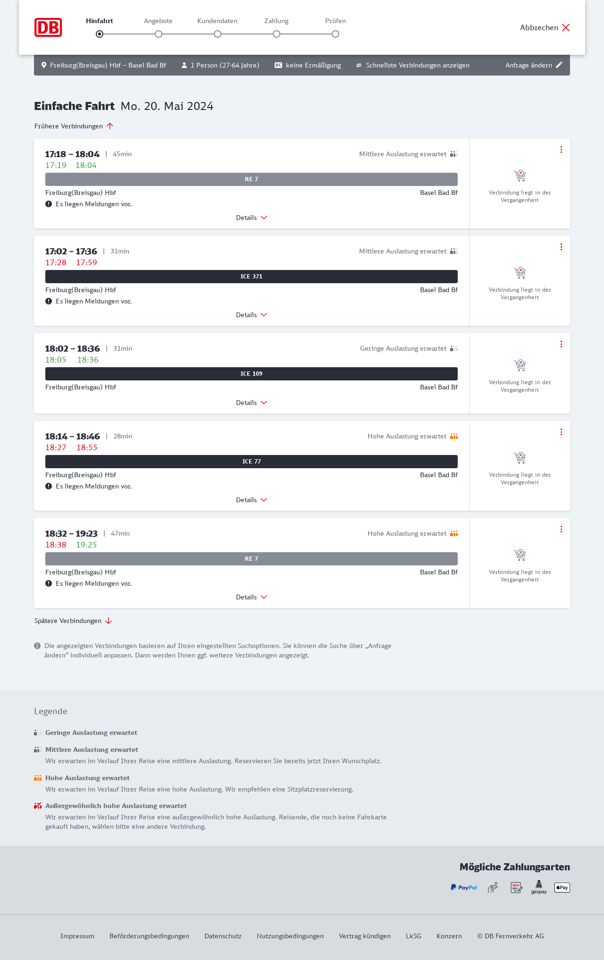Click the Hinfahrt step radio indicator
604x960 pixels.
point(100,34)
